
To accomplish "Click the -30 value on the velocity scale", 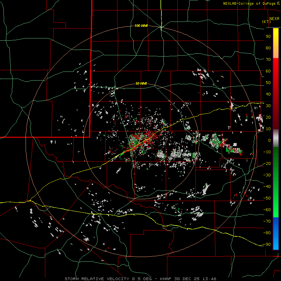I will pyautogui.click(x=267, y=175).
